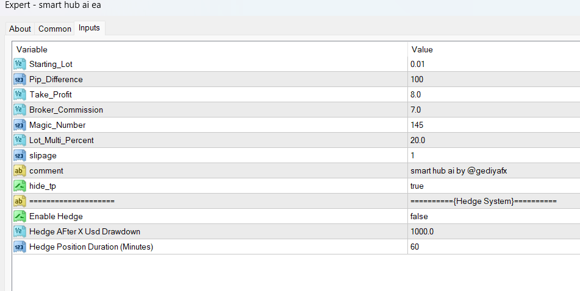Click the Magic_Number integer icon
Image resolution: width=580 pixels, height=291 pixels.
click(x=19, y=125)
